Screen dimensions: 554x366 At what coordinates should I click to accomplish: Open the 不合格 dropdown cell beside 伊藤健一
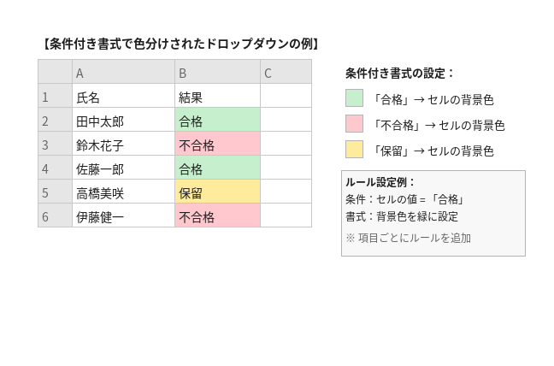pos(217,215)
